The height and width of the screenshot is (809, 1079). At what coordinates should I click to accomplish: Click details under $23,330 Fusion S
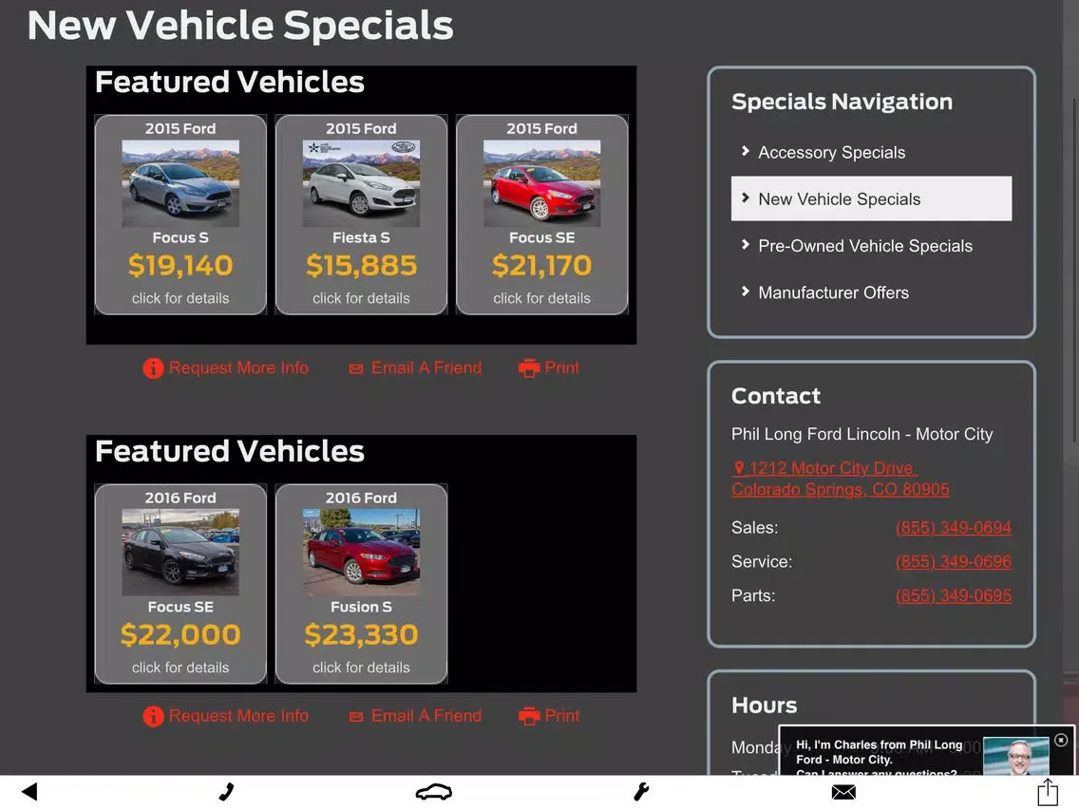coord(361,668)
